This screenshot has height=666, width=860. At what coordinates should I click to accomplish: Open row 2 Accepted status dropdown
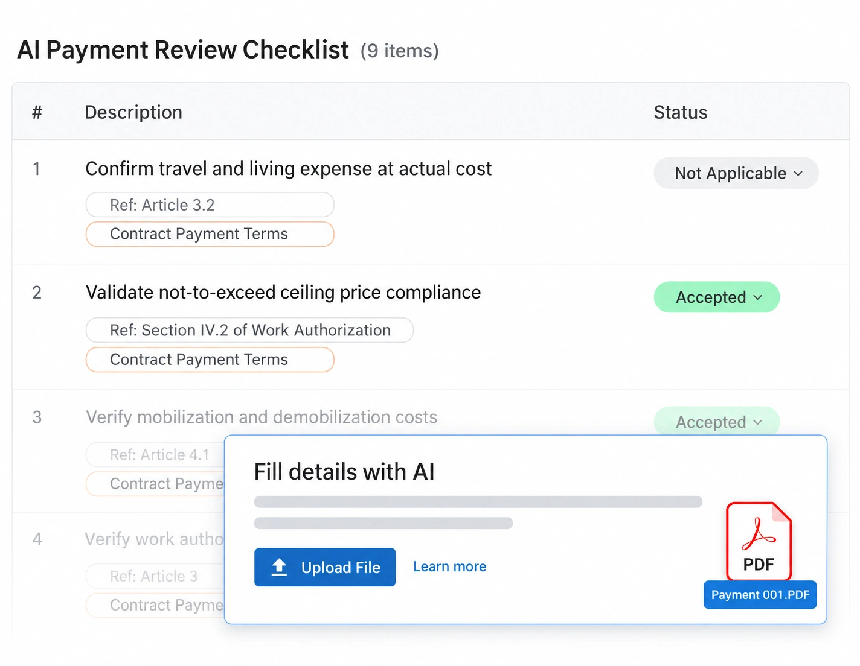coord(717,297)
